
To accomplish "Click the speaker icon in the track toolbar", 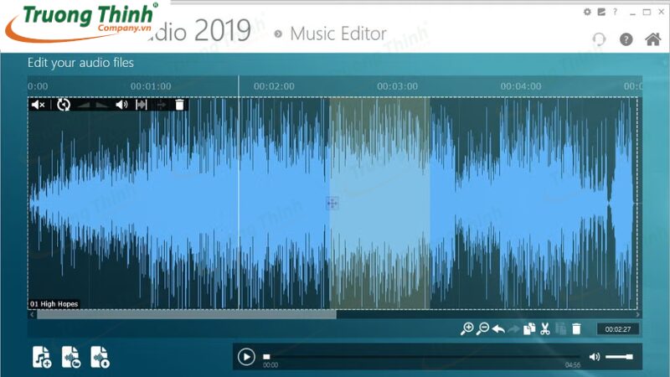I will pos(121,105).
